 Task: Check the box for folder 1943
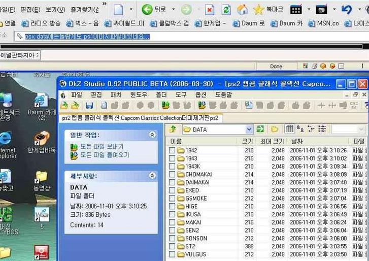click(x=172, y=158)
